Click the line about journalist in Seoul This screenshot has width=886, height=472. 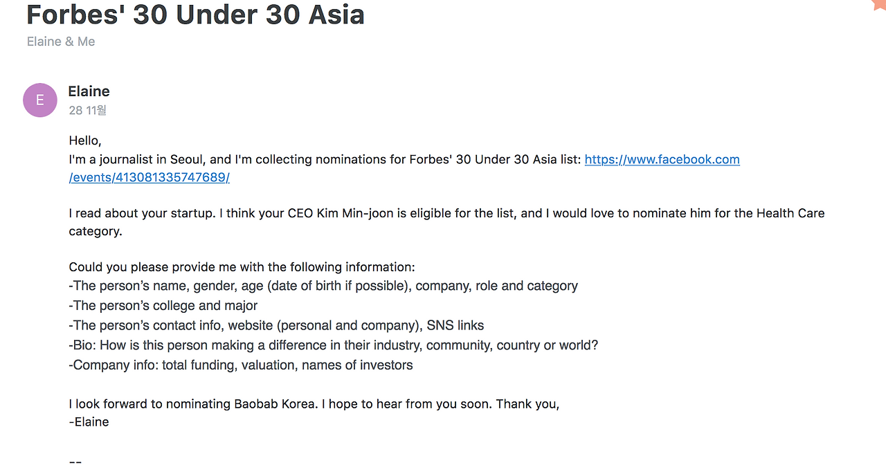pyautogui.click(x=325, y=160)
